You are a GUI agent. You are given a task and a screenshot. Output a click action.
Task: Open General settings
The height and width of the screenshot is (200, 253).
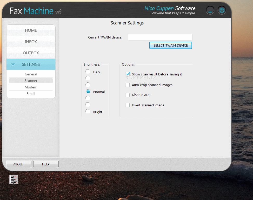coord(31,74)
